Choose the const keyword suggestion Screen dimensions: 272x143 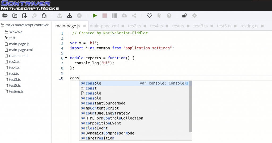click(x=134, y=88)
